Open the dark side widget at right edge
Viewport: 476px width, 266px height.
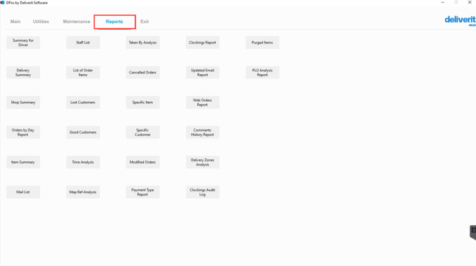473,233
